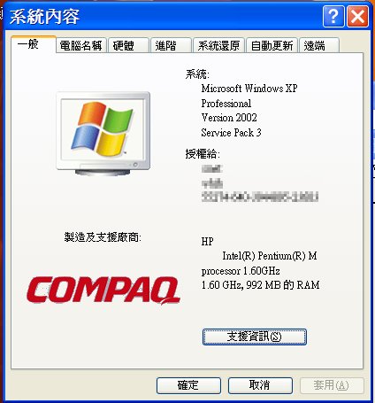Image resolution: width=375 pixels, height=403 pixels.
Task: Click the question mark help button
Action: 333,17
